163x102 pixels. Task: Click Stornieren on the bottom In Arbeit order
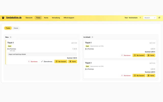click(x=126, y=75)
